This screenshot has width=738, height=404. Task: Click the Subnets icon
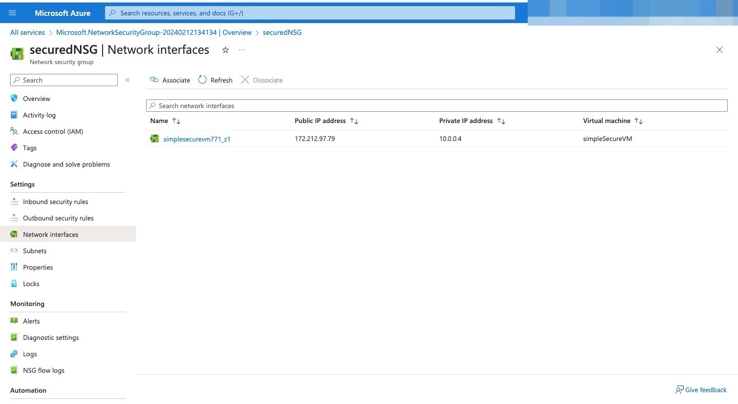(x=14, y=251)
